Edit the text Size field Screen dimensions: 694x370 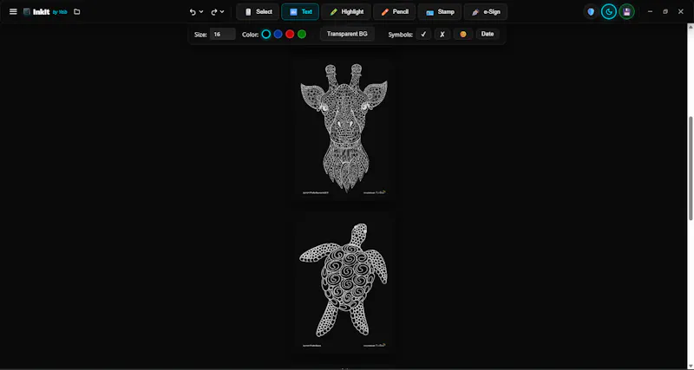pyautogui.click(x=223, y=34)
